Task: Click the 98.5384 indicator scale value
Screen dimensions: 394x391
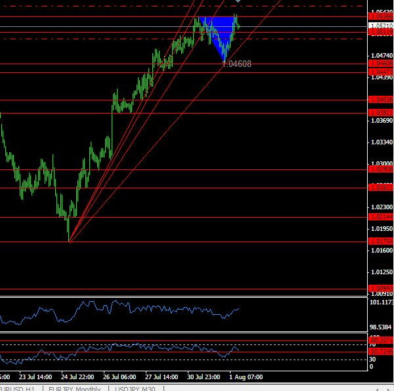Action: [381, 327]
